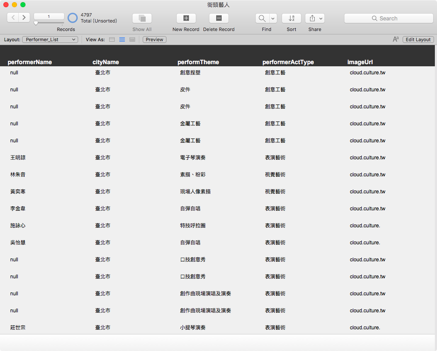Viewport: 437px width, 351px height.
Task: Click the 小提琴演奏 theme cell
Action: pos(193,328)
